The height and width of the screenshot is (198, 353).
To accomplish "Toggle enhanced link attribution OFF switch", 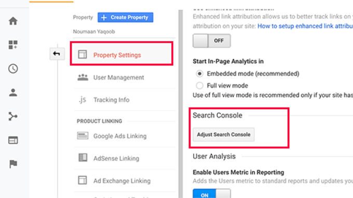I will (x=212, y=41).
